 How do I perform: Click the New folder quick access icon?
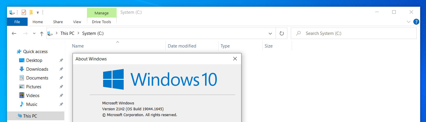pos(31,12)
